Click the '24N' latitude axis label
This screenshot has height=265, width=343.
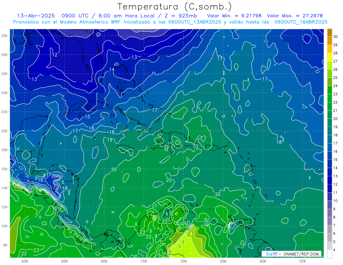tap(5, 93)
